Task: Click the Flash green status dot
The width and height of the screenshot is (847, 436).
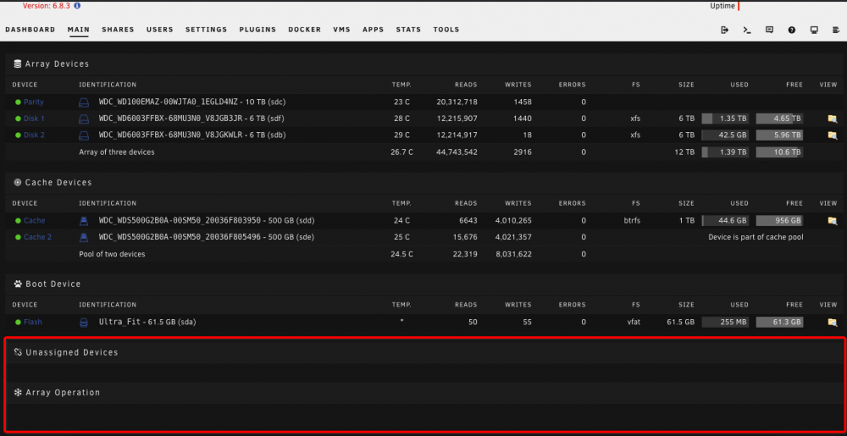Action: click(18, 323)
